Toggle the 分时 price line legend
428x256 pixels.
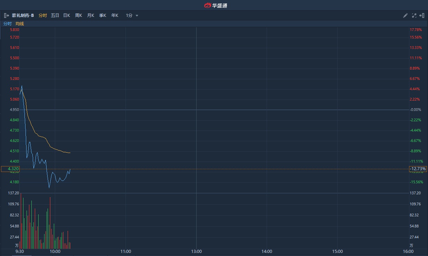pos(7,24)
